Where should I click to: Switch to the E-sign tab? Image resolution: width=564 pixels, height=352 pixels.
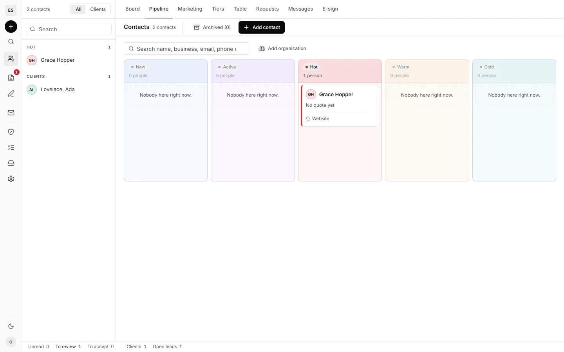330,9
